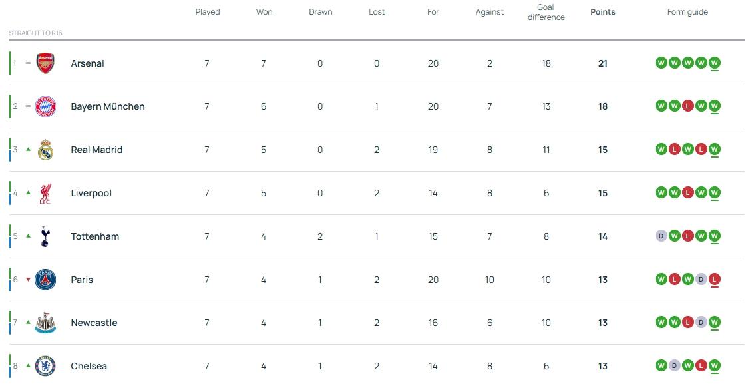Click Paris's red downward position arrow
The image size is (750, 384).
(28, 280)
